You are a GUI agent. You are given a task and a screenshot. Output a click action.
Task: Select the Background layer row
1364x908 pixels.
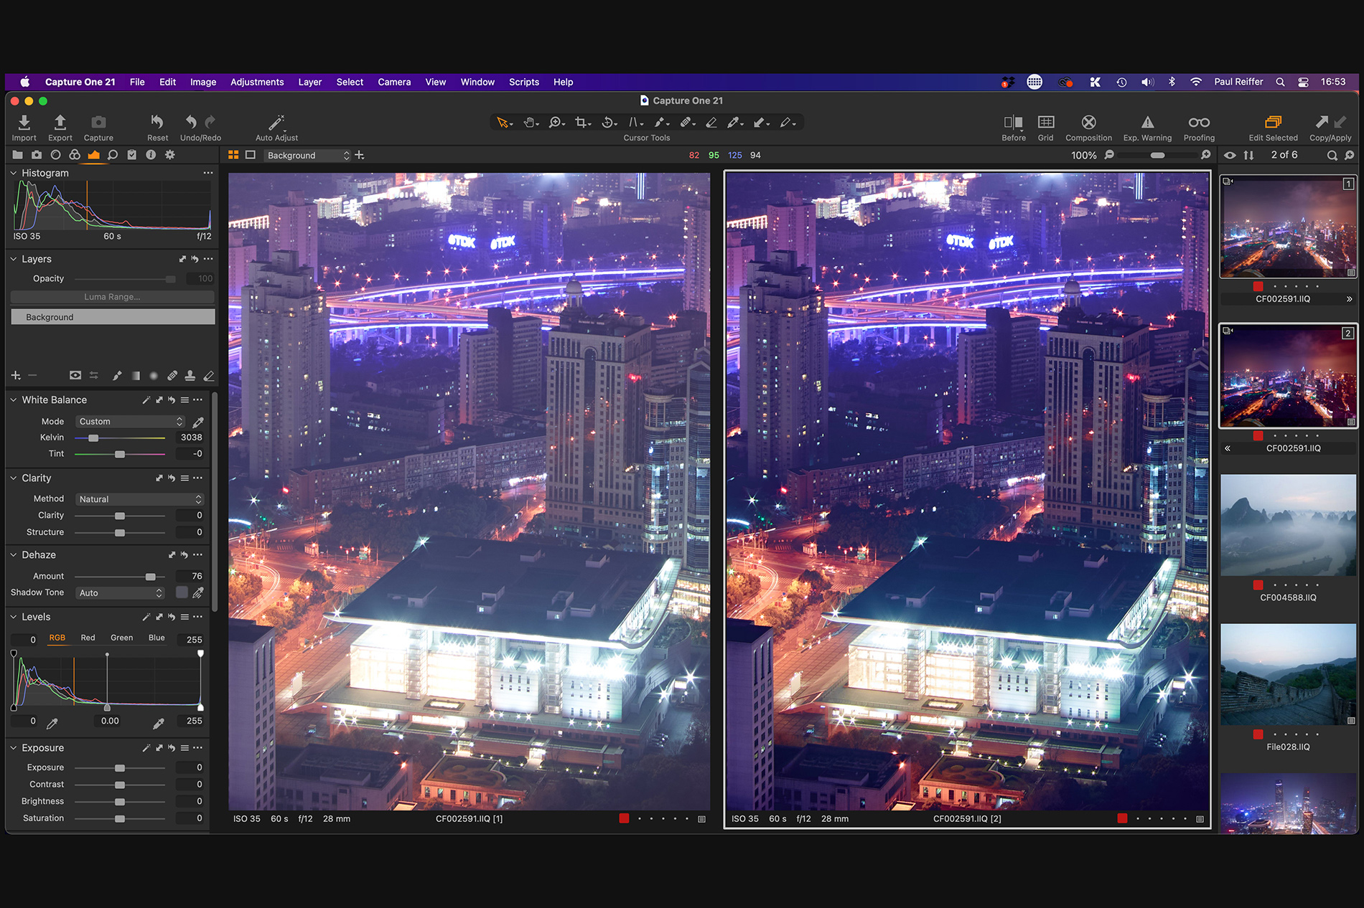tap(113, 317)
